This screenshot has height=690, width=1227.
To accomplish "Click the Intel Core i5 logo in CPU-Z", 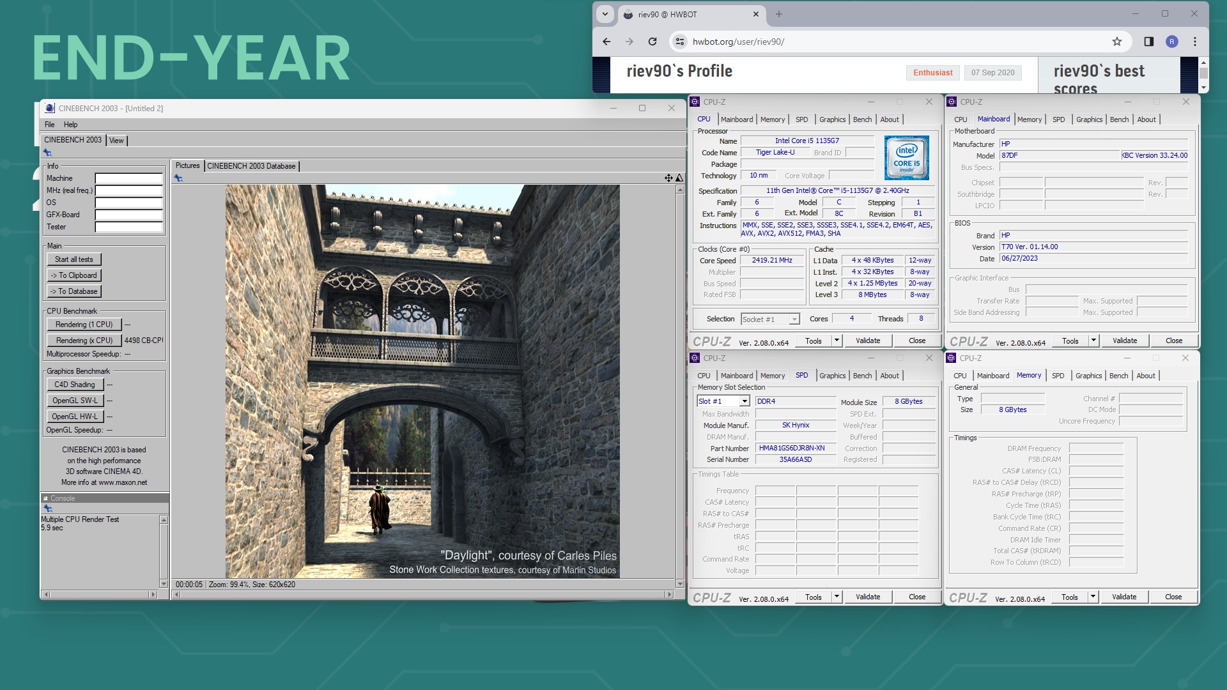I will pyautogui.click(x=906, y=157).
